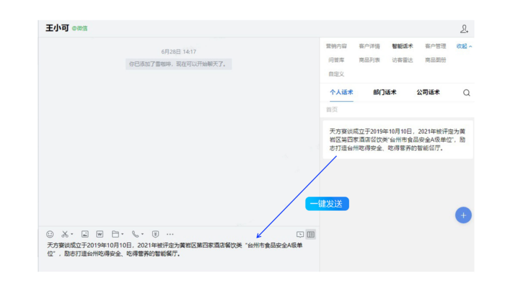
Task: Open the 客户管理 tab
Action: click(x=436, y=46)
